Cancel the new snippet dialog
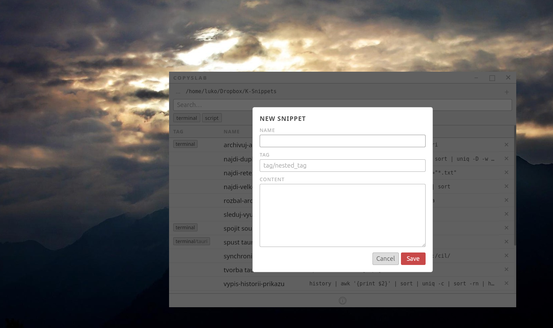Screen dimensions: 553x328 (385, 259)
